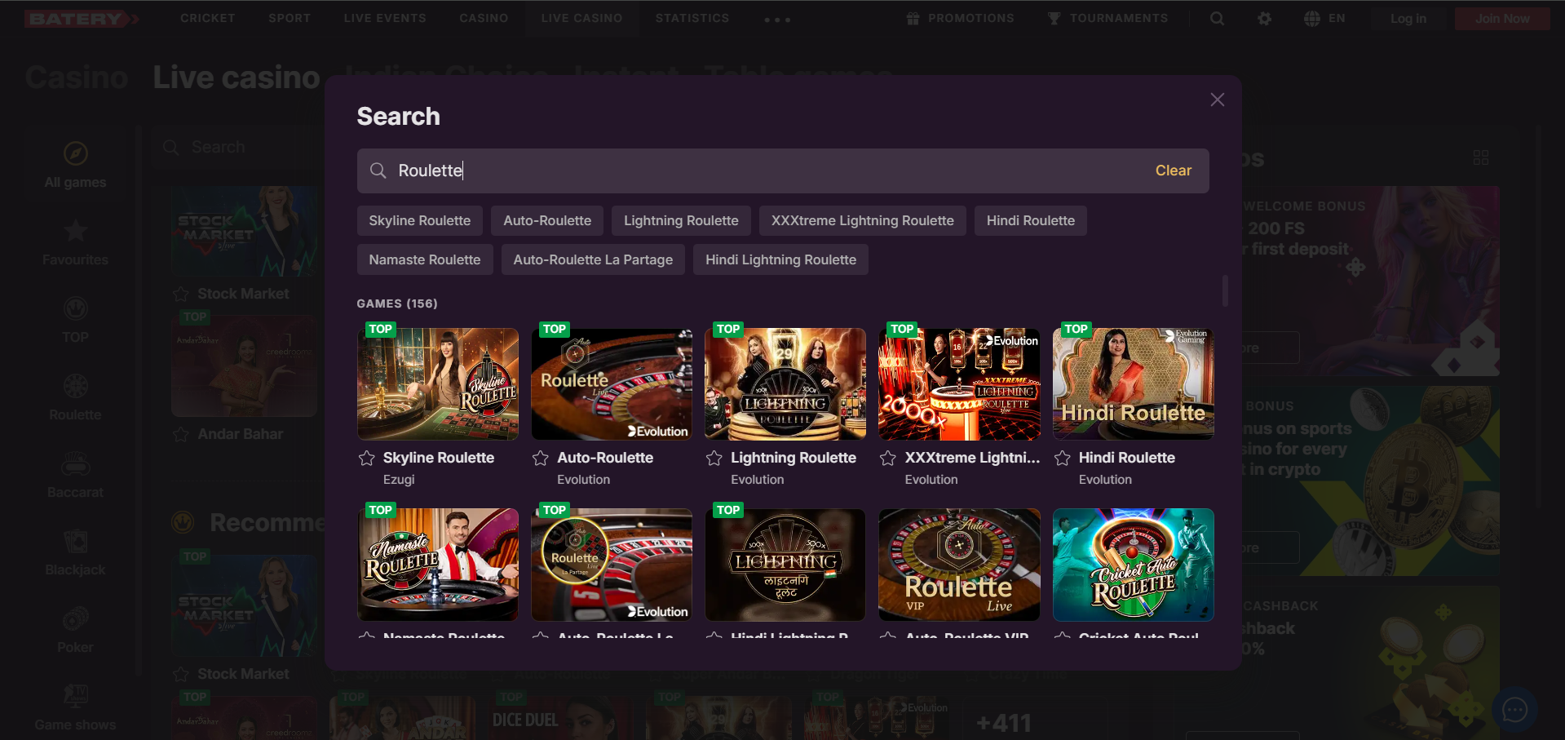Open settings gear in top bar
This screenshot has width=1565, height=740.
(x=1264, y=19)
